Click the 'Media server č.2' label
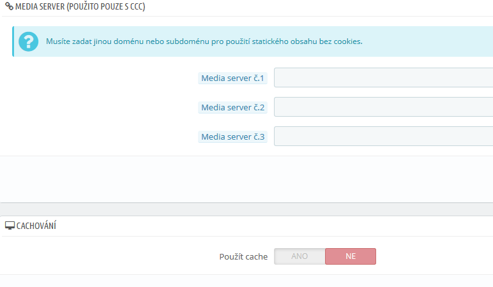 coord(232,108)
